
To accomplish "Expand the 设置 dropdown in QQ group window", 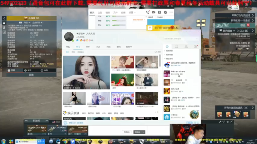I will (132, 12).
